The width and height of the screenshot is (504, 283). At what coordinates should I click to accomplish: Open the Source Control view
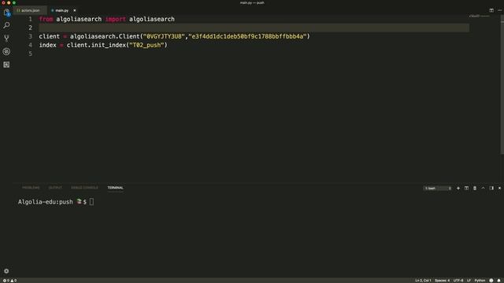coord(6,39)
